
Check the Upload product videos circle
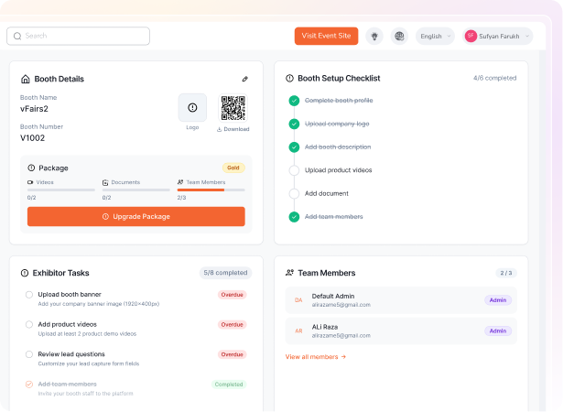click(x=294, y=170)
